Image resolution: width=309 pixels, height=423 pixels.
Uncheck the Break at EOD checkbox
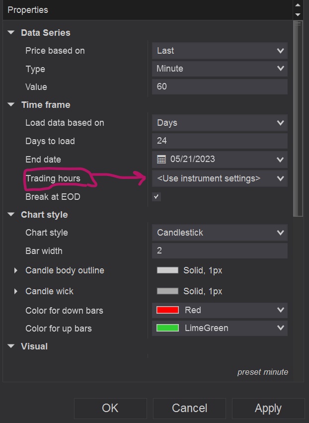tap(156, 197)
